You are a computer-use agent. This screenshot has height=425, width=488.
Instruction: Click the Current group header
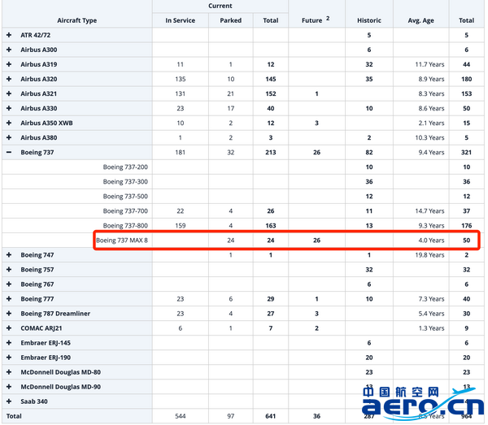(220, 6)
